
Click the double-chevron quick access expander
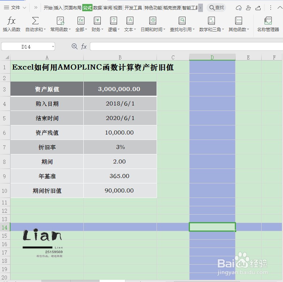point(36,8)
